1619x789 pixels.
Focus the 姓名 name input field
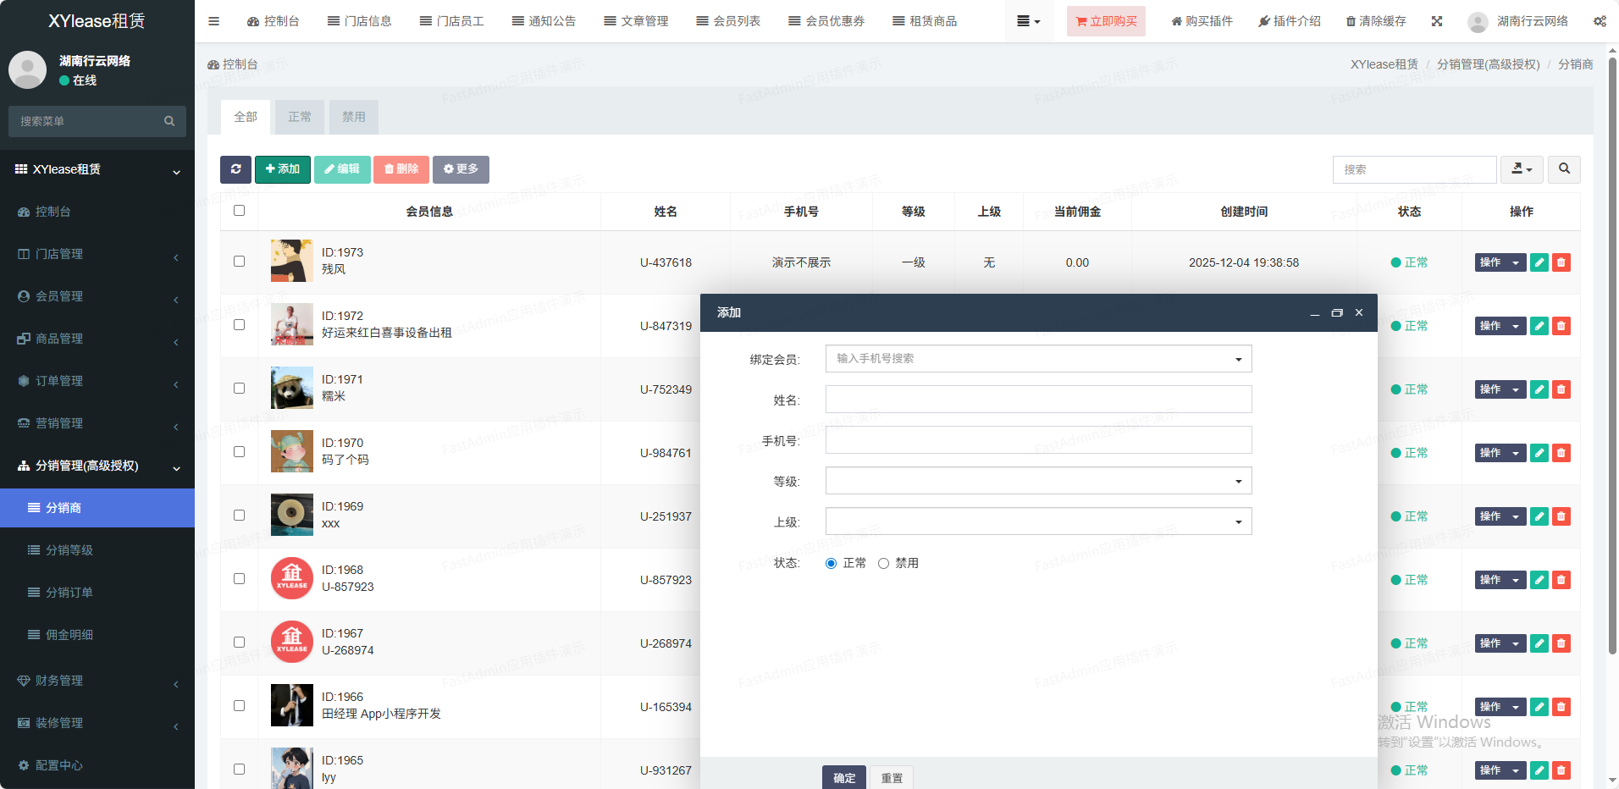[1037, 400]
